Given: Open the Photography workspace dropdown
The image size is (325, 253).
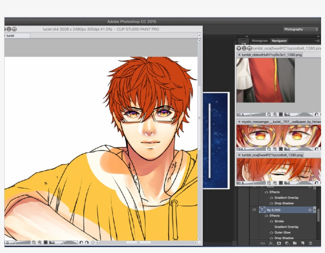Looking at the screenshot, I should (300, 29).
